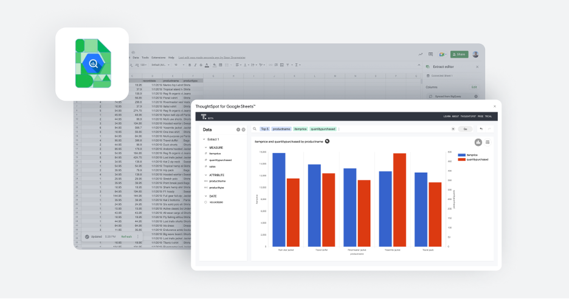Screen dimensions: 569x299
Task: Switch to chart view in ThoughtSpot
Action: coord(478,142)
